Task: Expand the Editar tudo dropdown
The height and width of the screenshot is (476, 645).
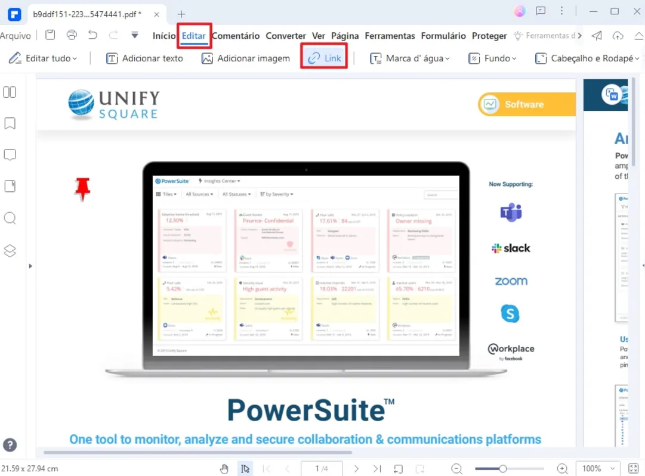Action: pyautogui.click(x=43, y=58)
